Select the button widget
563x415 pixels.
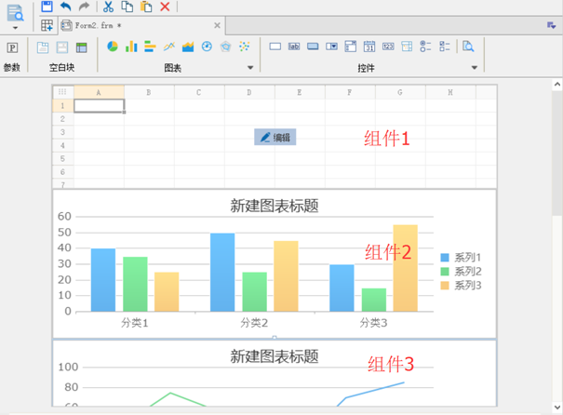tap(313, 47)
